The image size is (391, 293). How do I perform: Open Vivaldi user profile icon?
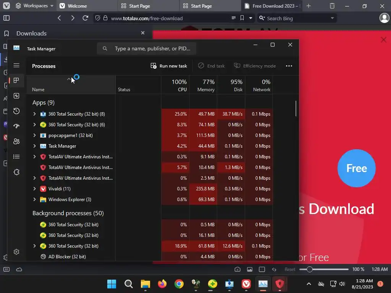tap(384, 18)
